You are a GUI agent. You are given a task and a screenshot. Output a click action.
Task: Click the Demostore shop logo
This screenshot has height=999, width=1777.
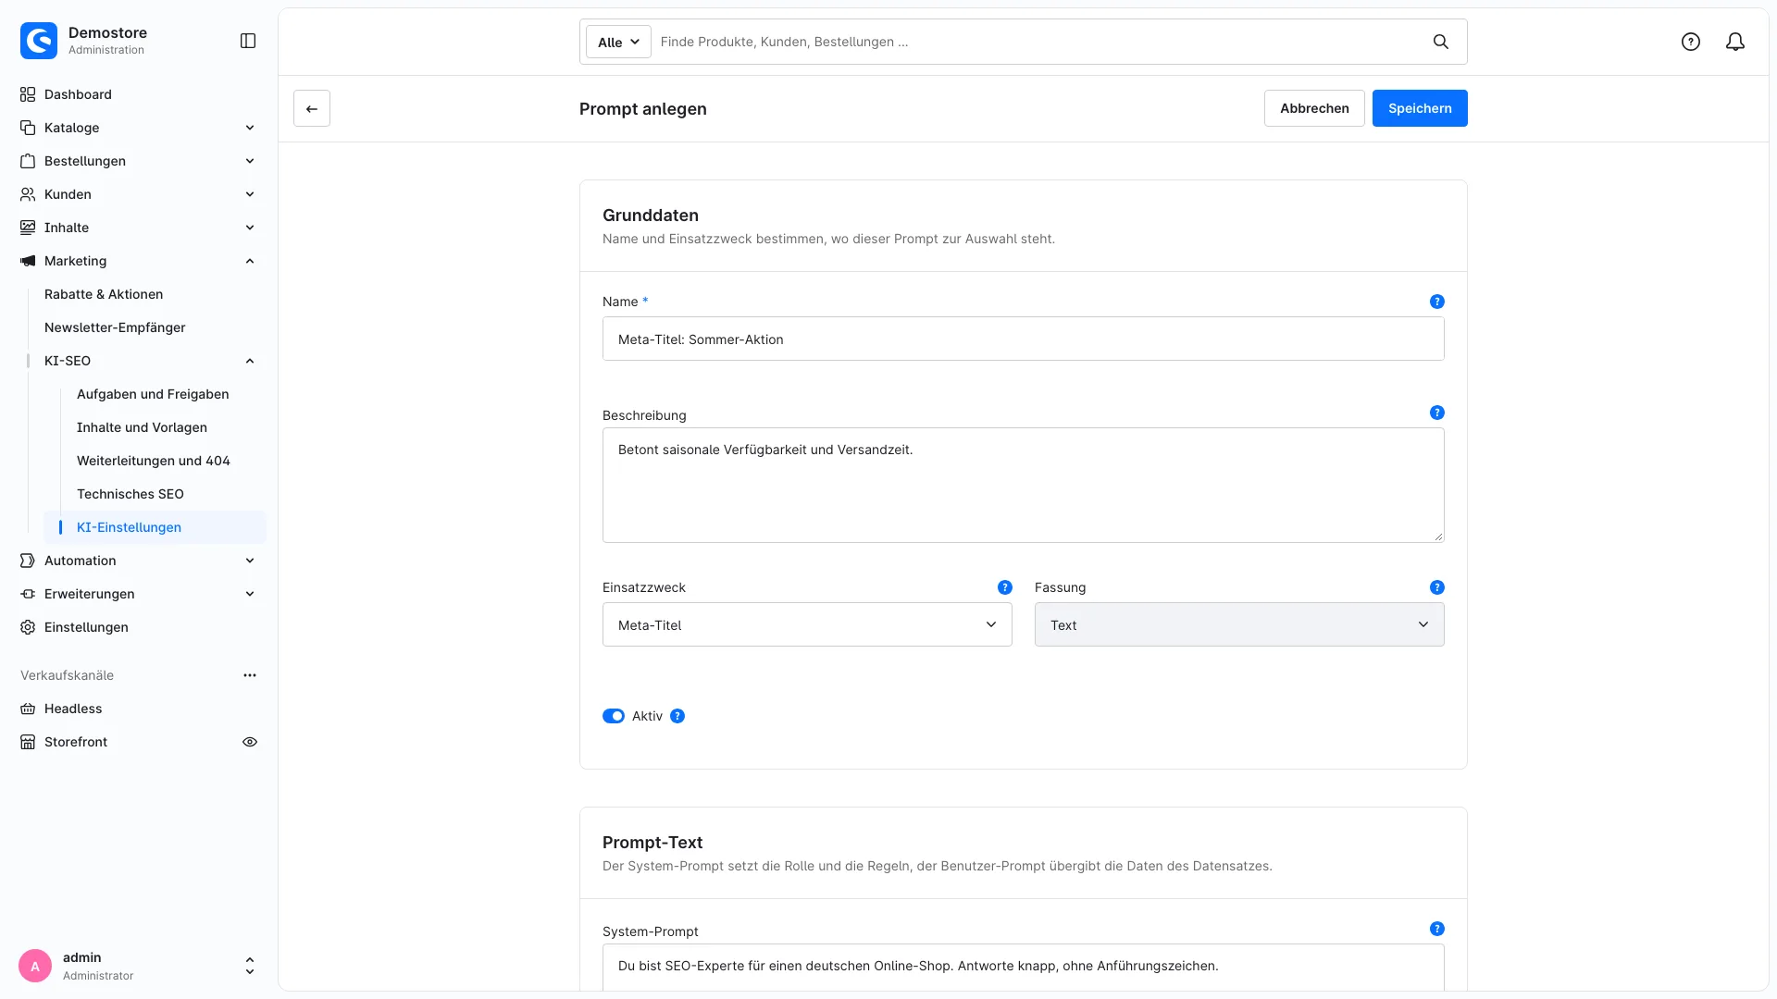[39, 41]
